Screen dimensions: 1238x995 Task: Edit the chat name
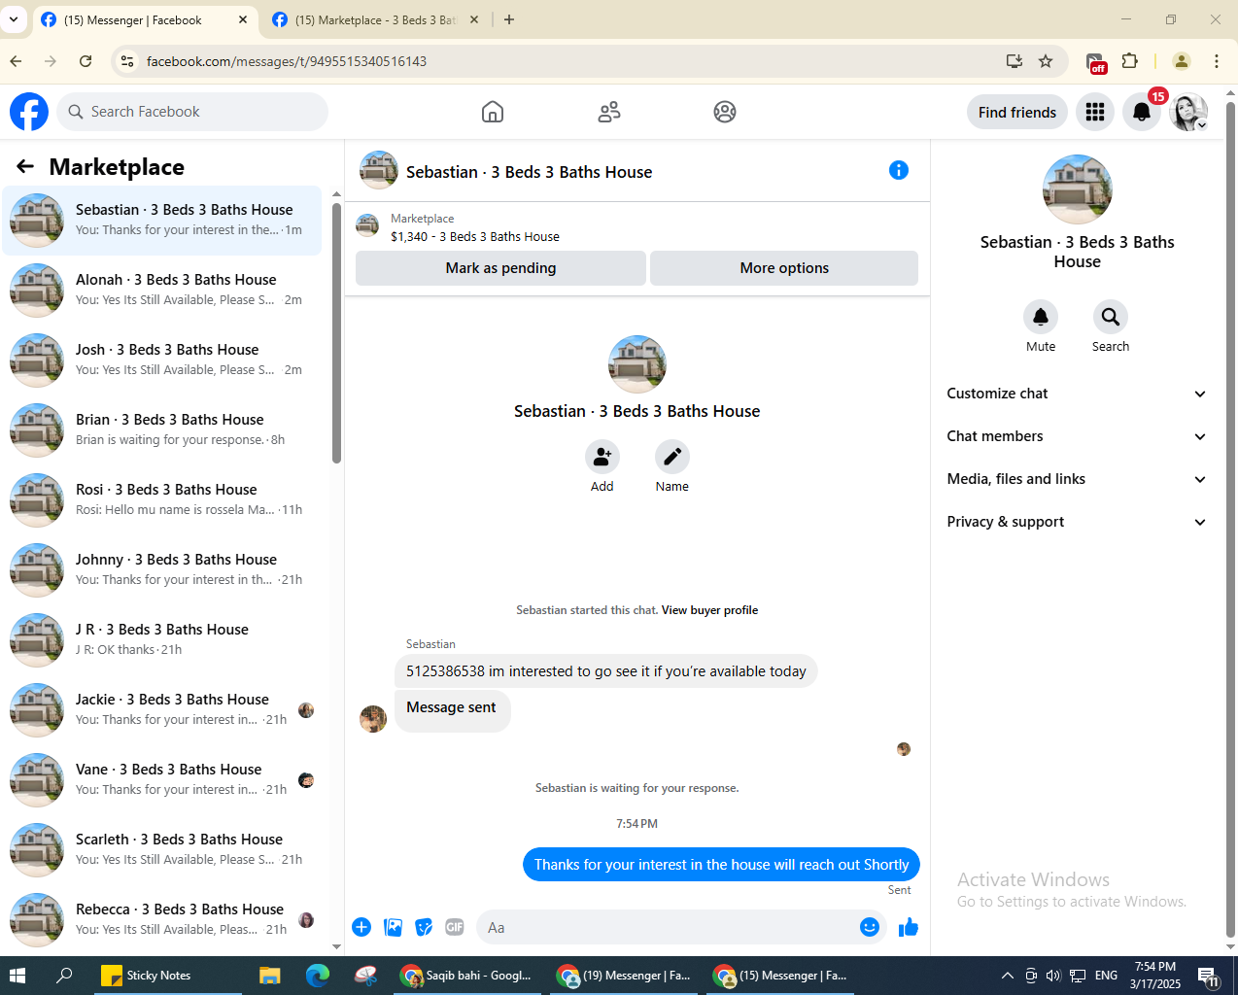click(672, 456)
